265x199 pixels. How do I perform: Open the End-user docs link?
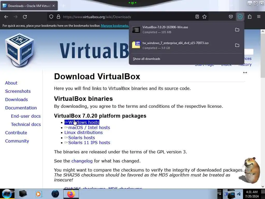point(26,116)
